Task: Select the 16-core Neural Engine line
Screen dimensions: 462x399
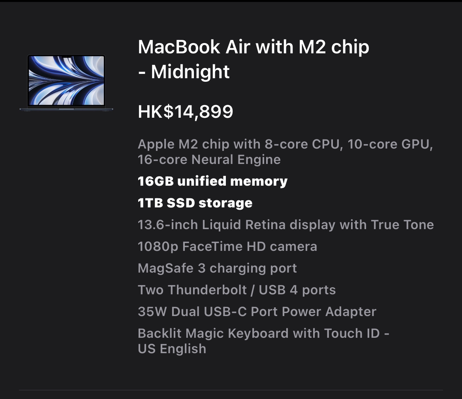Action: (209, 160)
